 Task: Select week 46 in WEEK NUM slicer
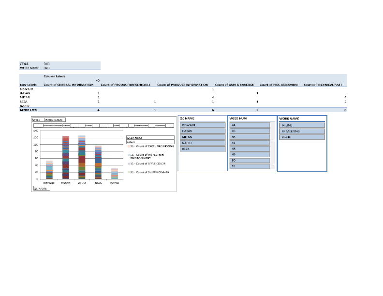(x=250, y=137)
